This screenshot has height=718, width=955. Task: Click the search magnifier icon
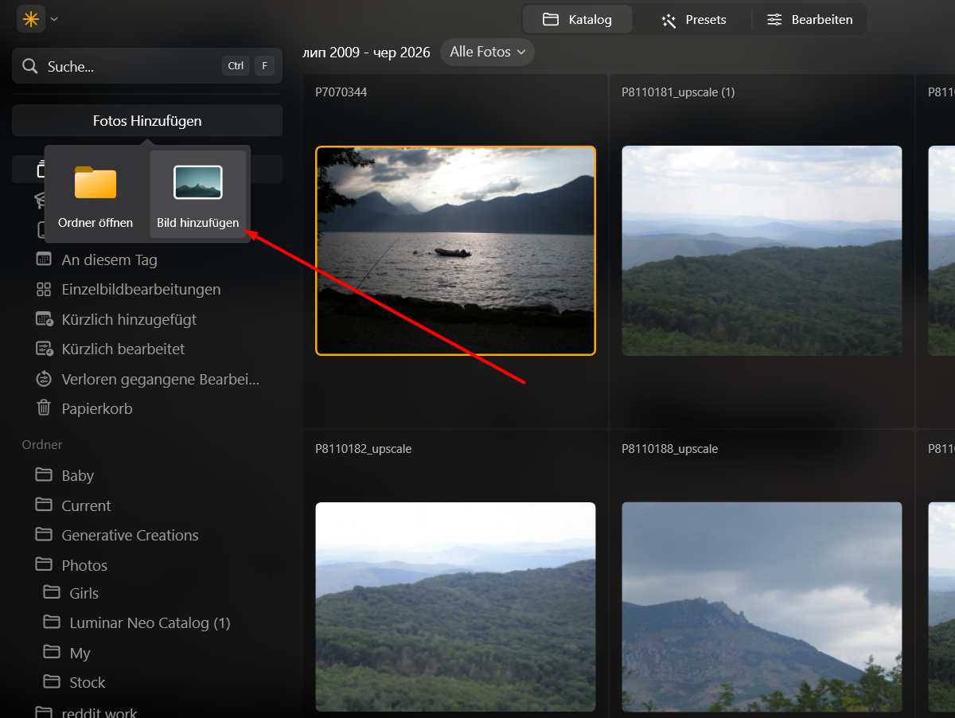[x=30, y=66]
